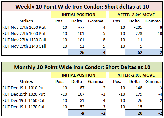Click the monthly initial total delta -9 cell
This screenshot has height=118, width=164.
tap(76, 113)
